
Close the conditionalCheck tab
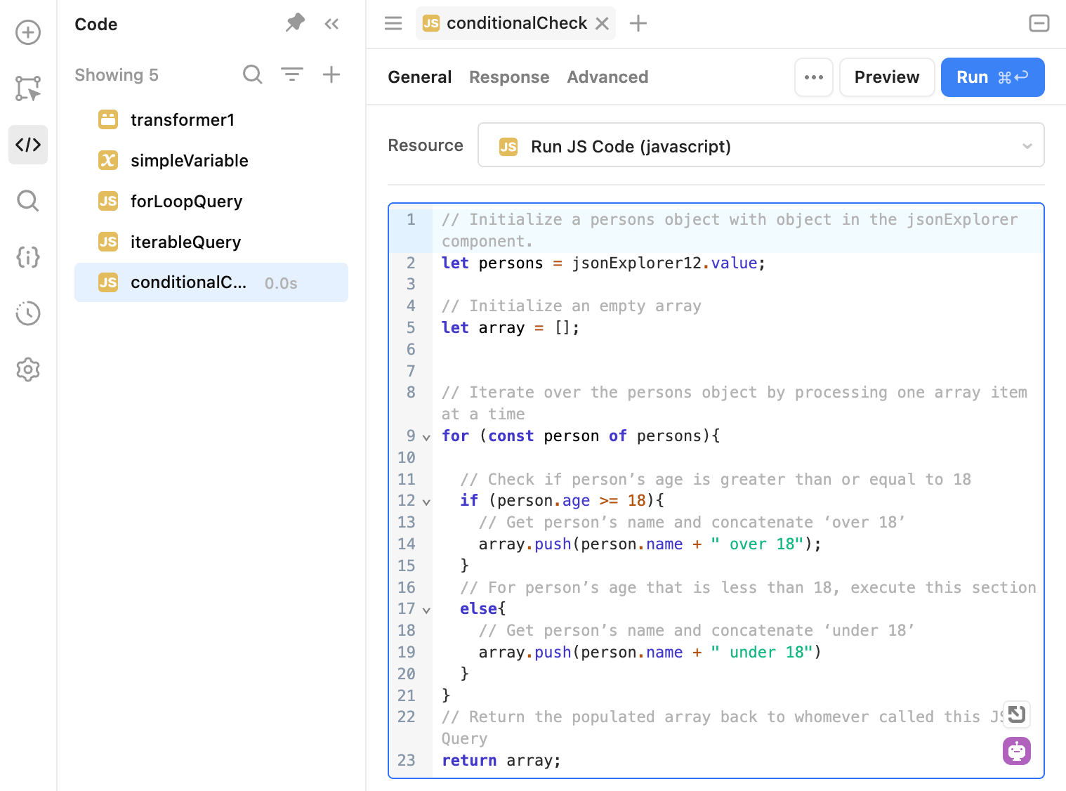[x=602, y=23]
